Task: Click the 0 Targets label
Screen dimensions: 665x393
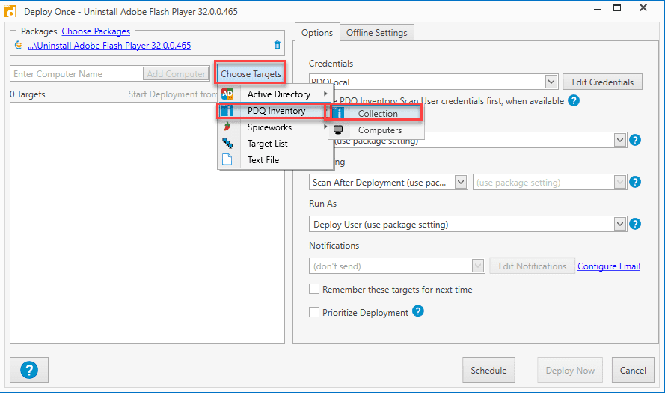Action: (28, 94)
